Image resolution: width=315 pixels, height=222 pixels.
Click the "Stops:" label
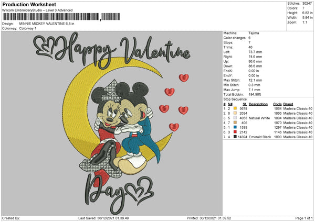click(228, 42)
